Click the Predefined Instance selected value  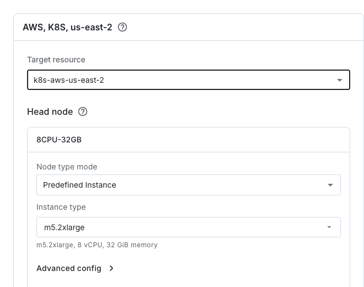tap(79, 185)
